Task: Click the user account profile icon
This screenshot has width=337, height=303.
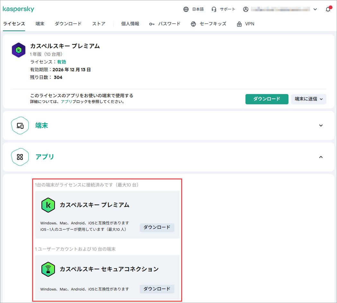Action: (x=246, y=9)
